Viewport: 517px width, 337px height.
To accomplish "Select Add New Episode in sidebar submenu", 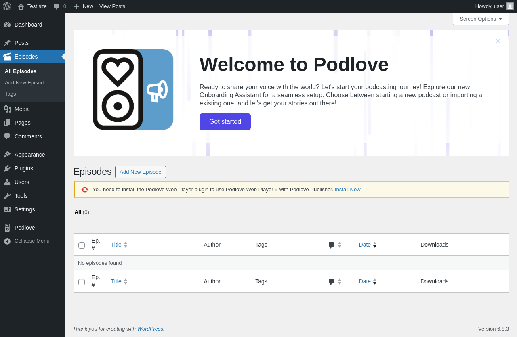I will click(26, 82).
